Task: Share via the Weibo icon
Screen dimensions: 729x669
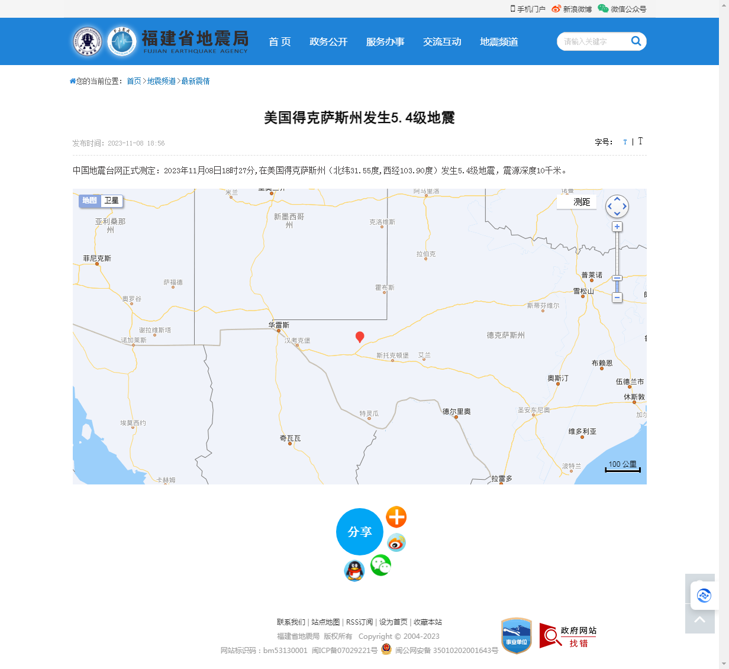Action: click(x=396, y=542)
